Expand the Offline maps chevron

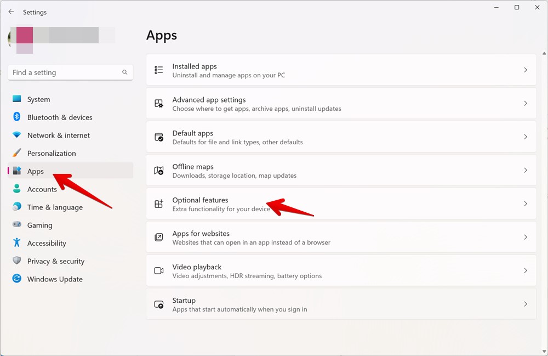pyautogui.click(x=525, y=170)
